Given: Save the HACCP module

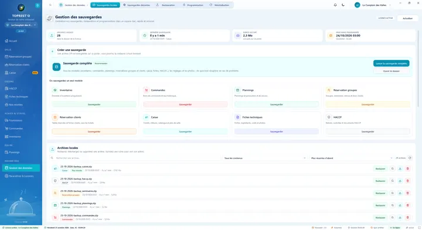Looking at the screenshot, I should [x=367, y=131].
